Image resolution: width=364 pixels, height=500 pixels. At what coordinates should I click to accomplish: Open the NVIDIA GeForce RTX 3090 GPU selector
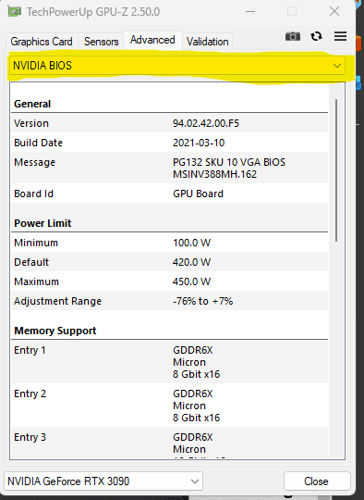pyautogui.click(x=103, y=481)
